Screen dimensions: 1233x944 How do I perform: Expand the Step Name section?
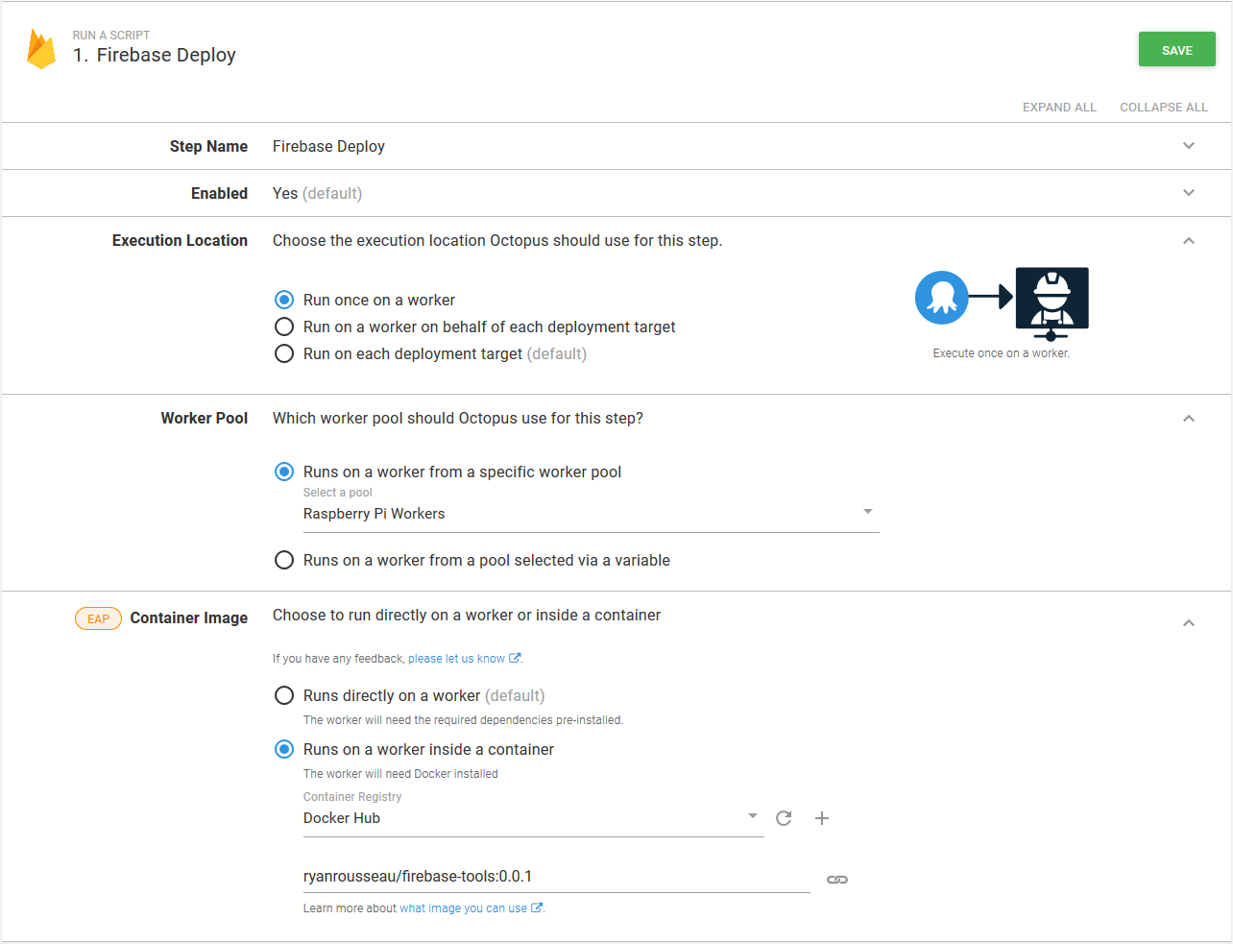pos(1189,145)
